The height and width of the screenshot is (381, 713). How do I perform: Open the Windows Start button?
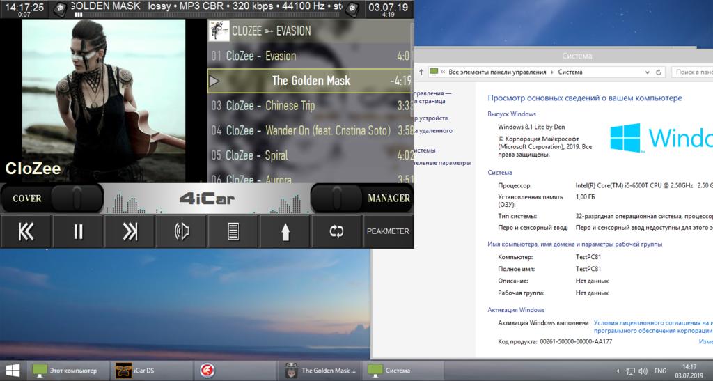[x=13, y=370]
